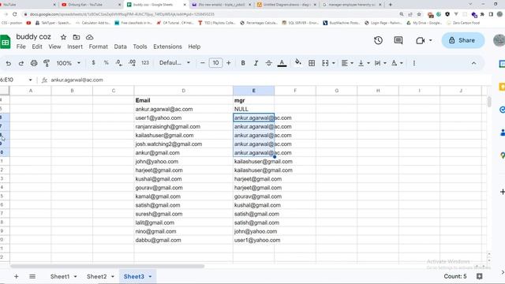Screen dimensions: 505x284
Task: Open comments history icon
Action: tap(398, 40)
